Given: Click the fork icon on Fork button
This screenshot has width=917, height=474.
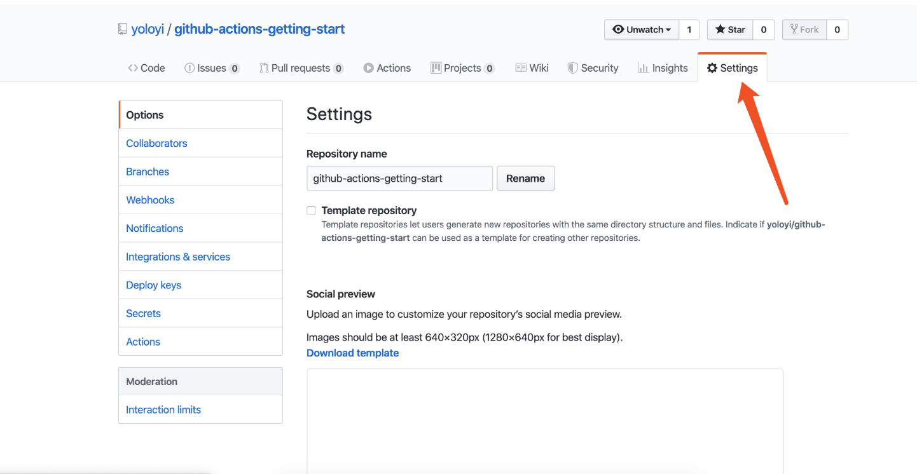Looking at the screenshot, I should pos(794,29).
